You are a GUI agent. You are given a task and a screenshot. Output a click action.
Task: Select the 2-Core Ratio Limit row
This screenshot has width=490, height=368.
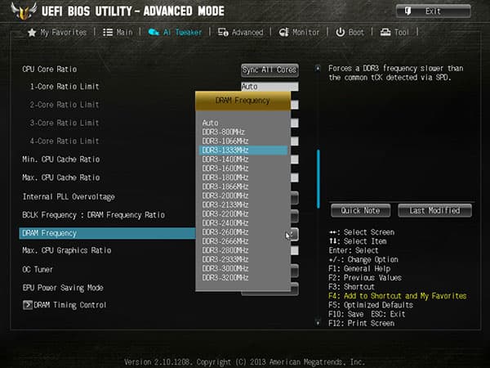pos(65,105)
